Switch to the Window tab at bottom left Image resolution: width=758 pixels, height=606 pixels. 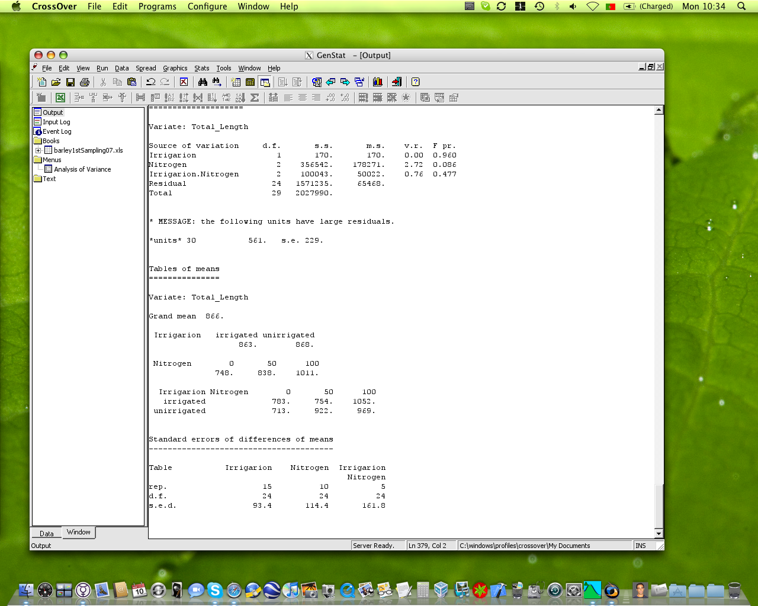[78, 532]
